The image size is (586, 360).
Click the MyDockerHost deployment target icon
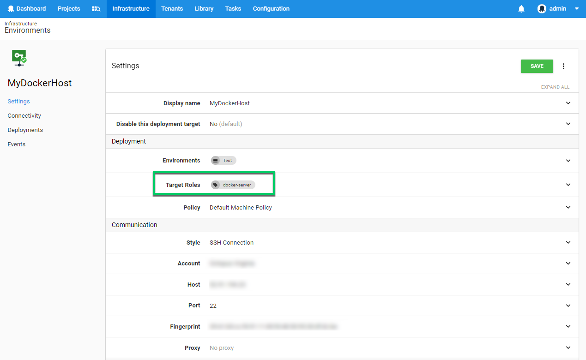coord(18,58)
